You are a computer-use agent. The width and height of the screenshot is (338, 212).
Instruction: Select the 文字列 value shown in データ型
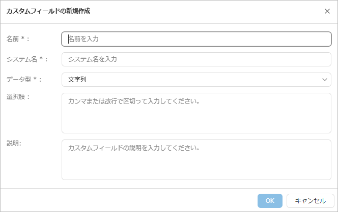pos(78,80)
